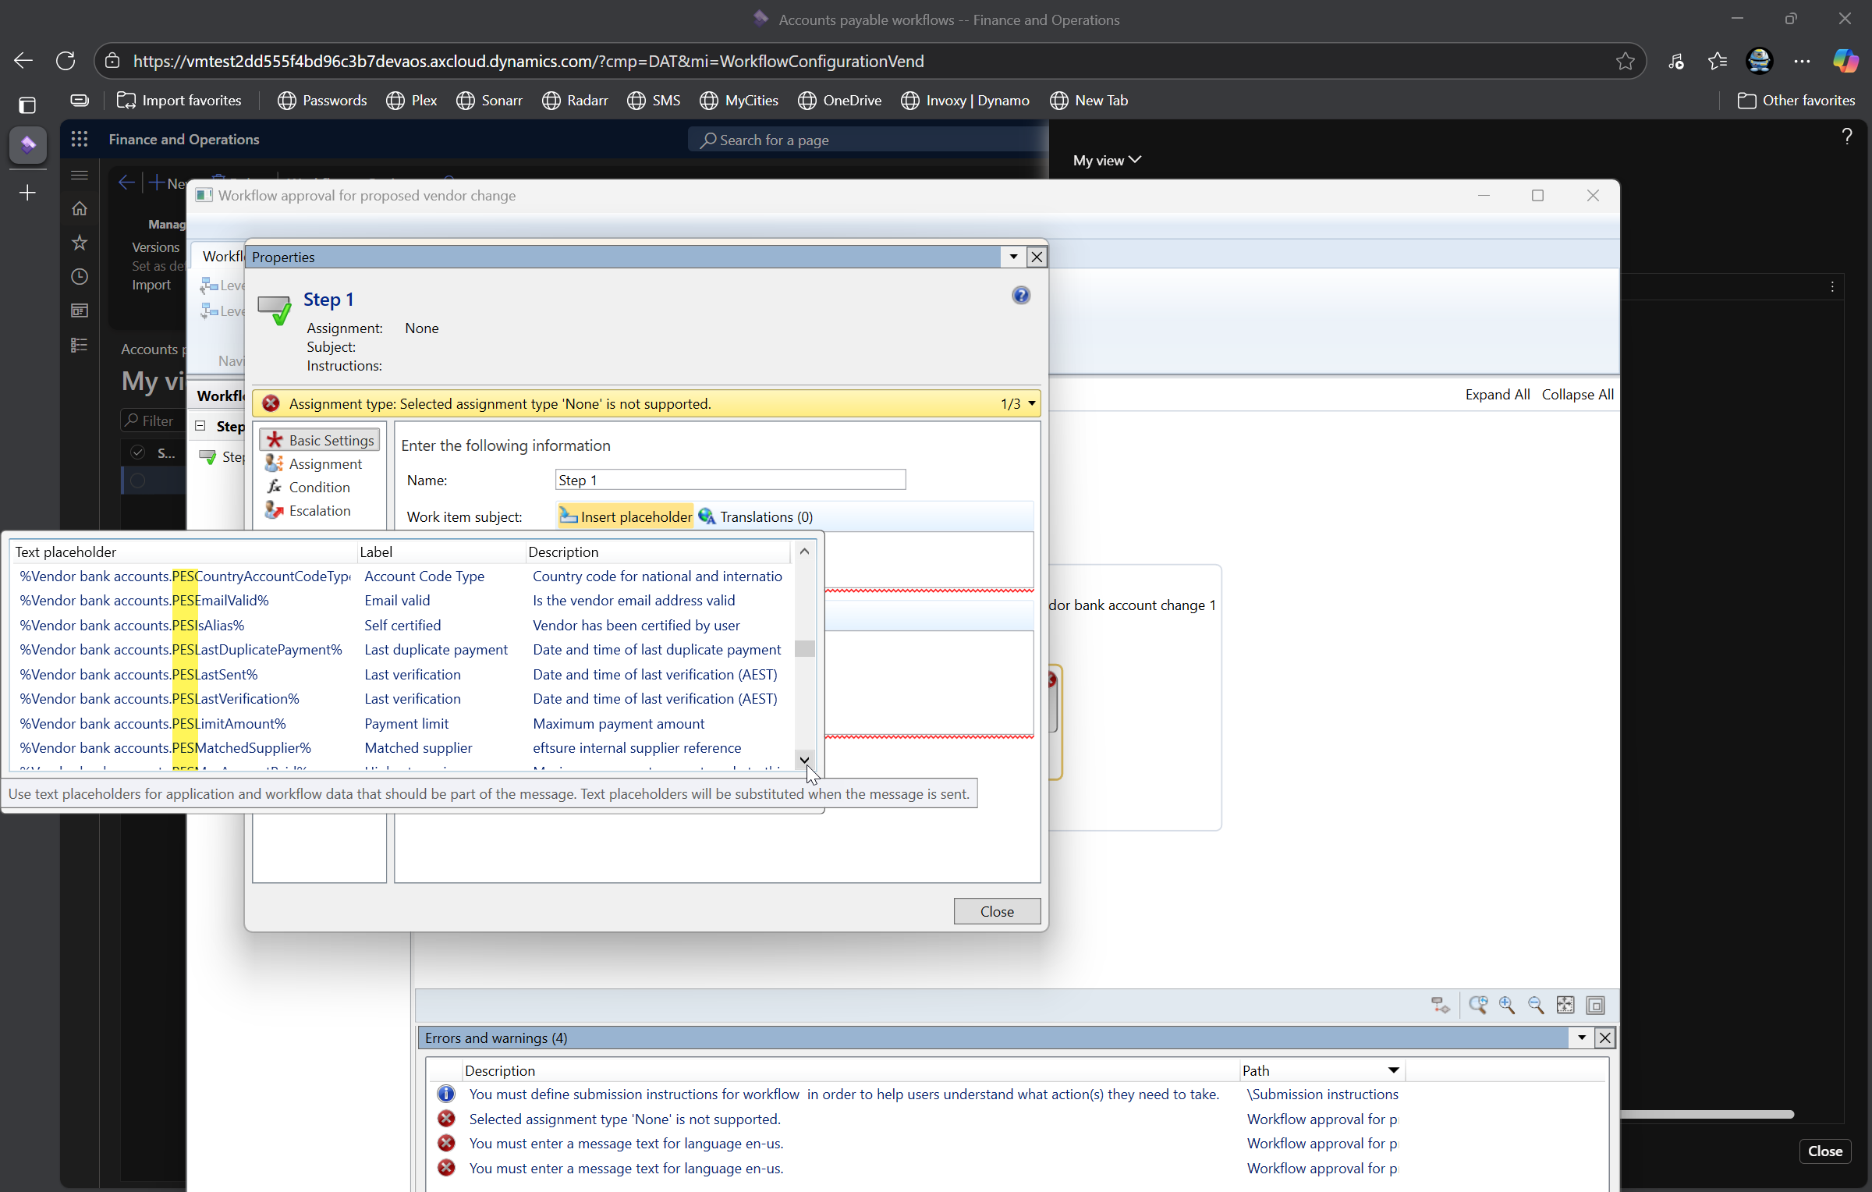Open Favorites star in the navigation rail
Screen dimensions: 1872x1192
pos(80,243)
